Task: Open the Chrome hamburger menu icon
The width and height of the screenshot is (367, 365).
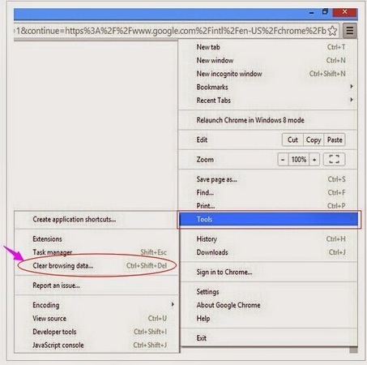Action: tap(350, 31)
